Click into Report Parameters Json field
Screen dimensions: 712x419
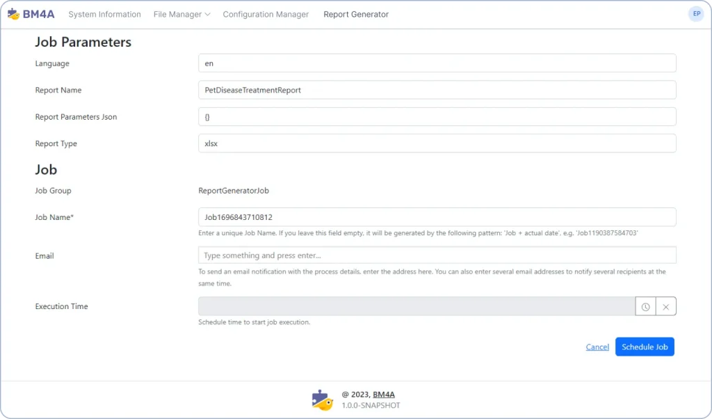point(437,117)
